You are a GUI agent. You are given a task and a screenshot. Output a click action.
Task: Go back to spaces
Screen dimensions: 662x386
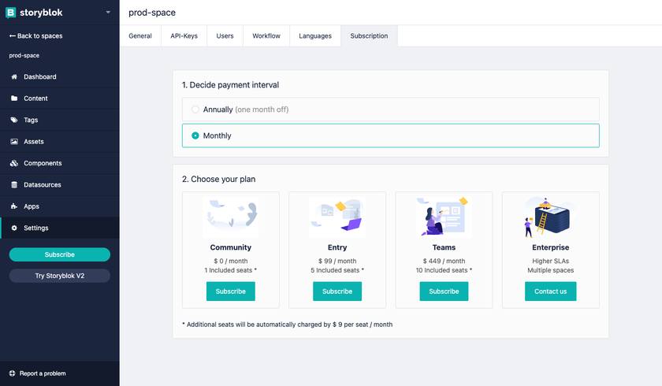(x=35, y=36)
